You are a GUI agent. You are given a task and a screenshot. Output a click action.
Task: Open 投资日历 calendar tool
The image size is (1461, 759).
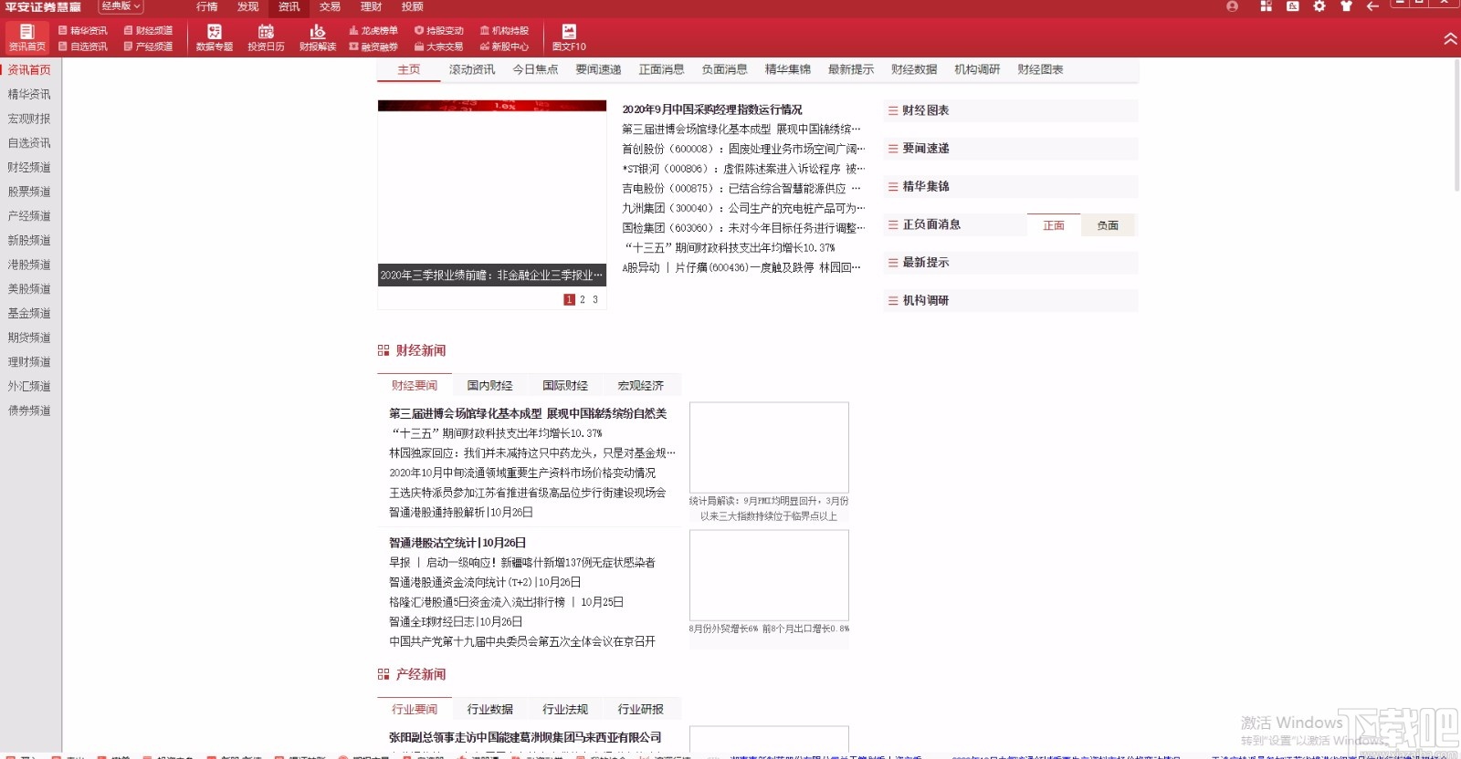click(266, 38)
